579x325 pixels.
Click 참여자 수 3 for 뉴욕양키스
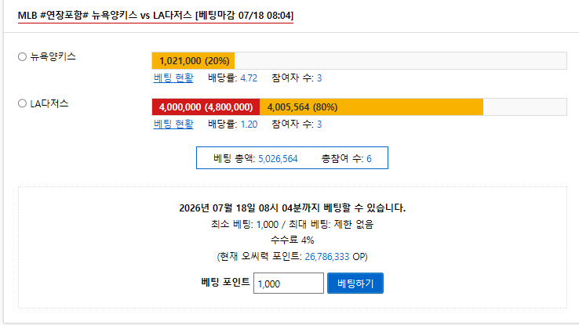pos(319,78)
